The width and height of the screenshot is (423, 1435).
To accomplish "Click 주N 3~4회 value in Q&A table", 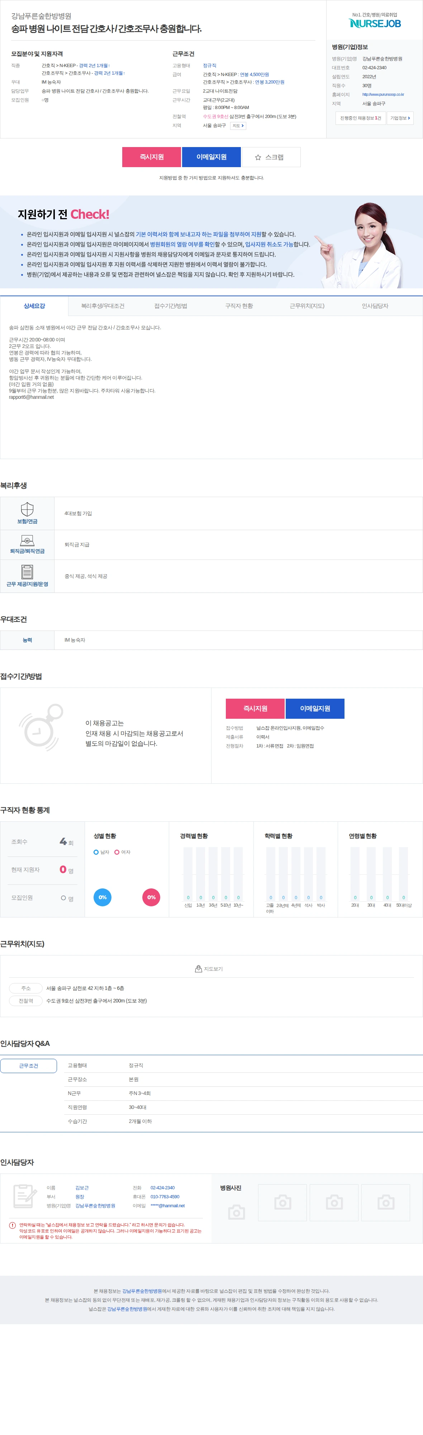I will [140, 1093].
